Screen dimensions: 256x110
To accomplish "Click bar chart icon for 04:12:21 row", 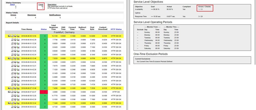I will coord(18,66).
